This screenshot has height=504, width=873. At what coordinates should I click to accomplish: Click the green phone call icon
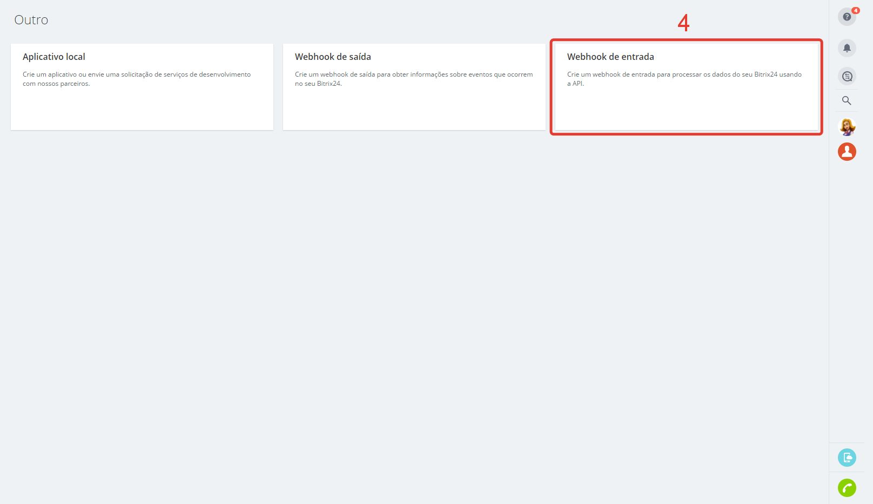click(x=847, y=488)
